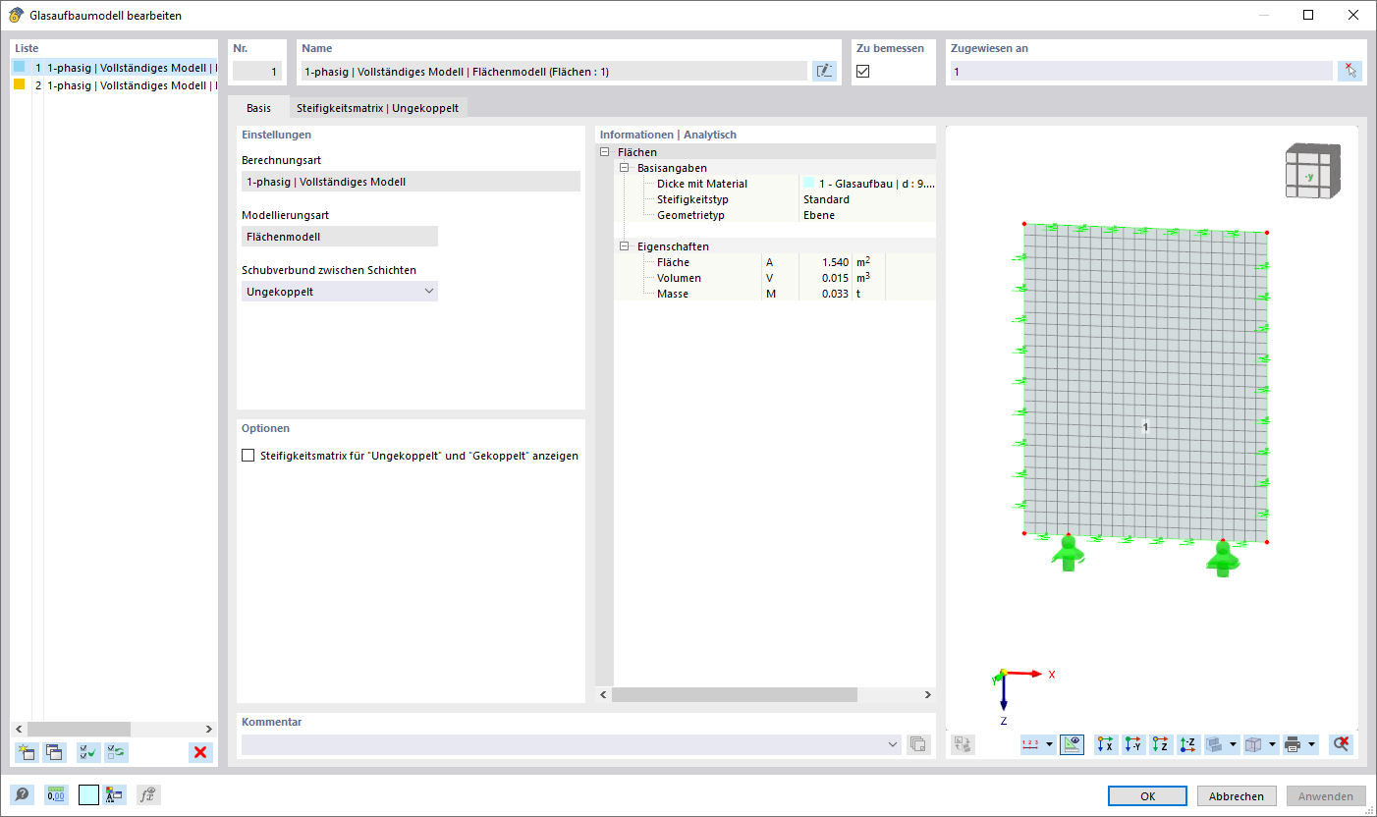
Task: Invert the list selection
Action: pos(116,752)
